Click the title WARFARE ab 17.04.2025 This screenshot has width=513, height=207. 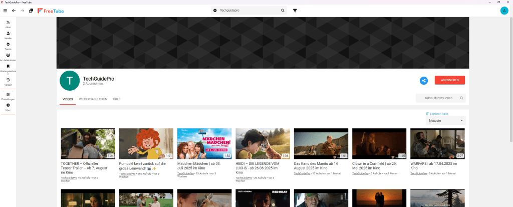tap(433, 166)
